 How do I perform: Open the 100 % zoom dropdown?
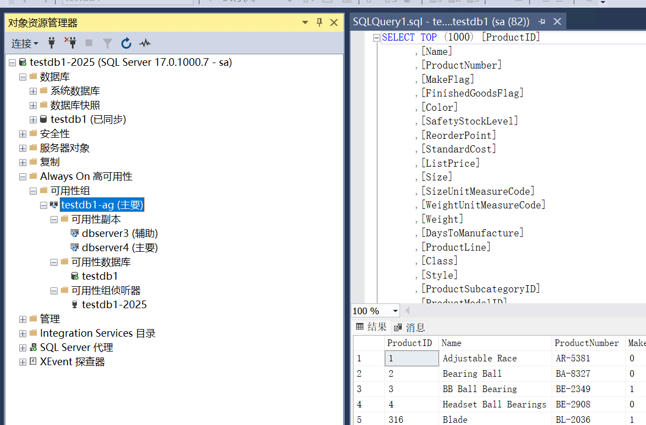click(394, 311)
